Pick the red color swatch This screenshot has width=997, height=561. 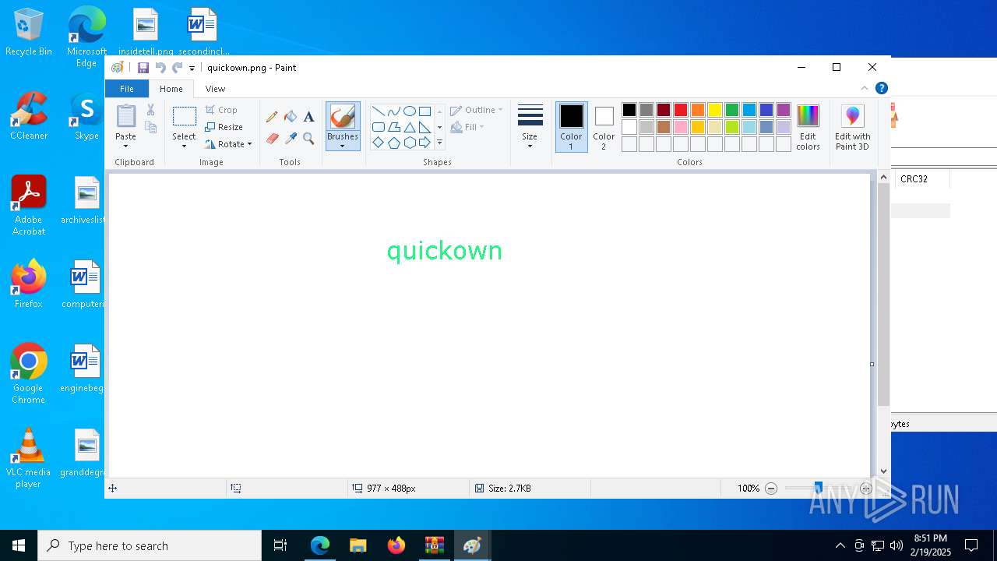click(x=681, y=110)
